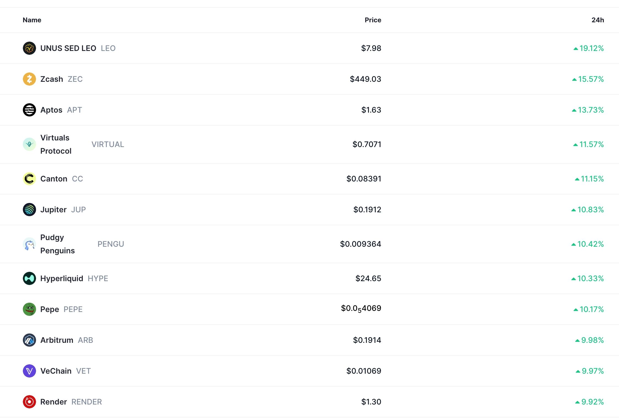Click the Pudgy Penguins penguin icon
The width and height of the screenshot is (619, 418).
[29, 244]
